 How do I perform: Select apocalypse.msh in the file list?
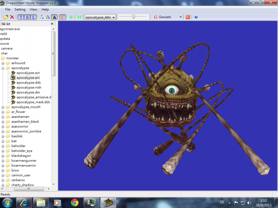coord(28,87)
